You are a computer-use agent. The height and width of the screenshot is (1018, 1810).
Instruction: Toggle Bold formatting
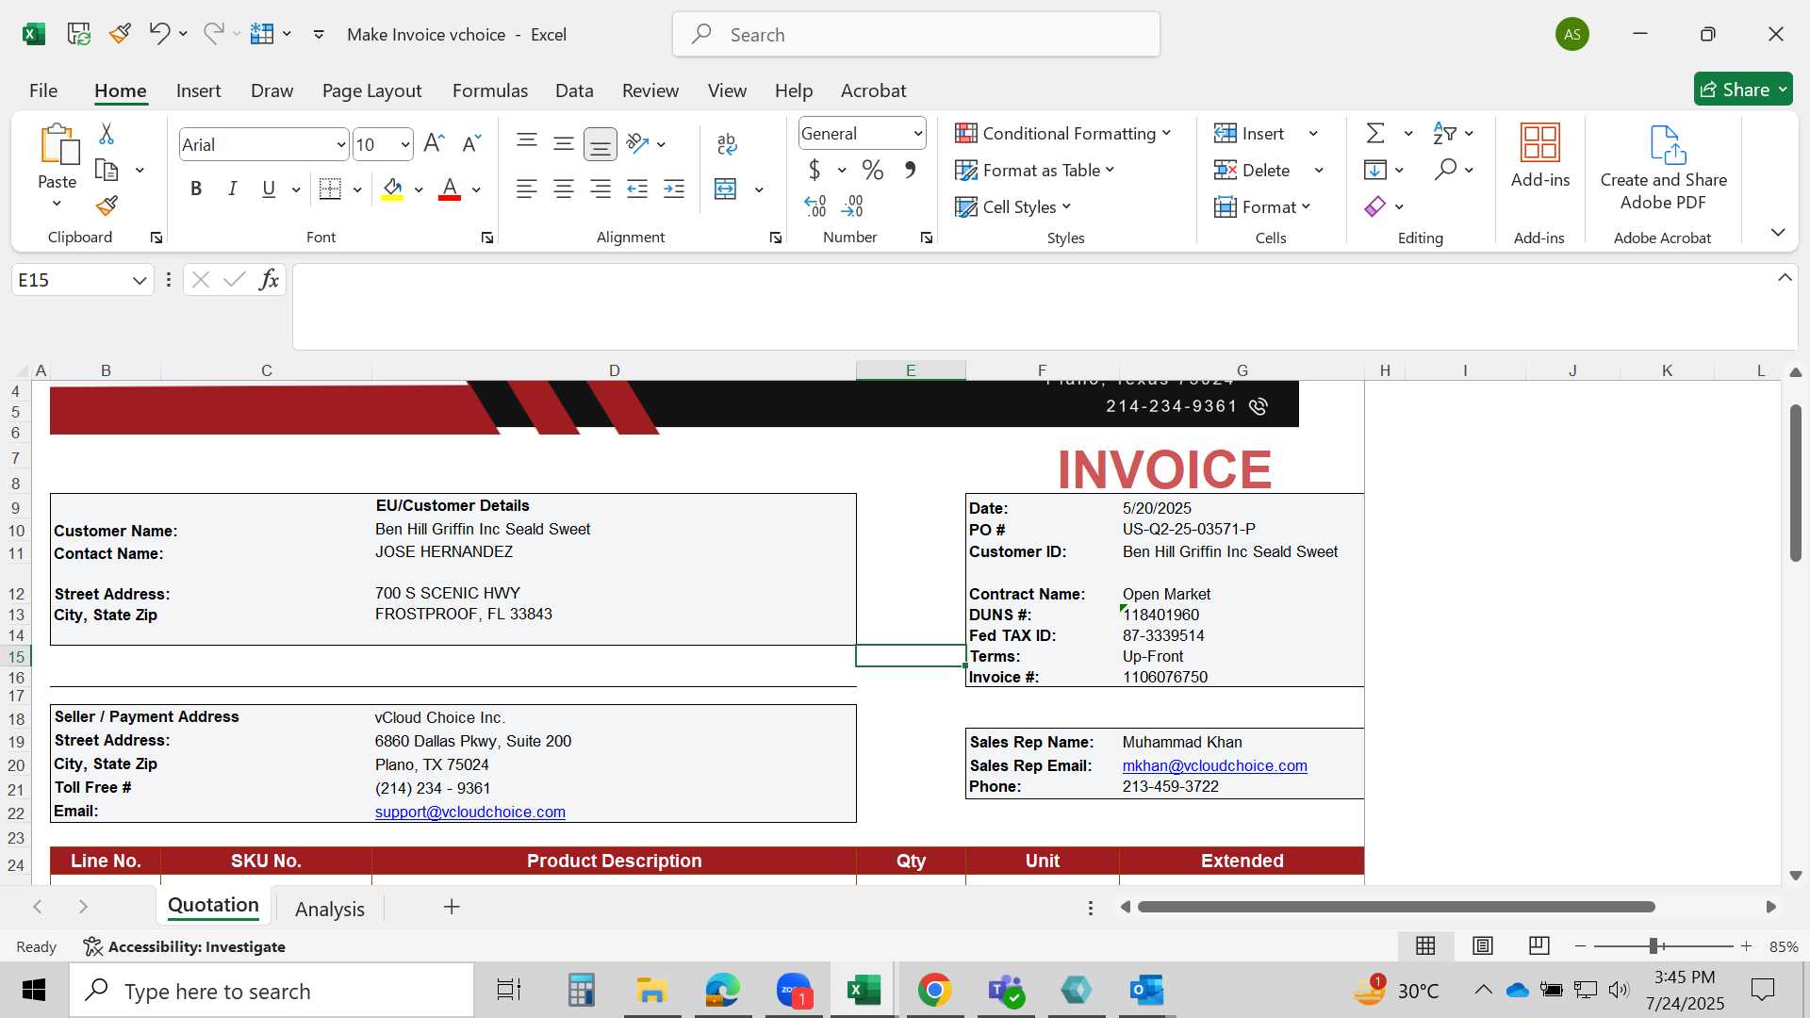click(x=196, y=189)
